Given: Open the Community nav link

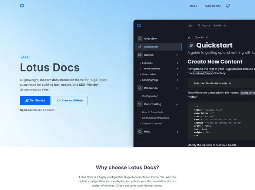Looking at the screenshot, I should click(x=213, y=6).
